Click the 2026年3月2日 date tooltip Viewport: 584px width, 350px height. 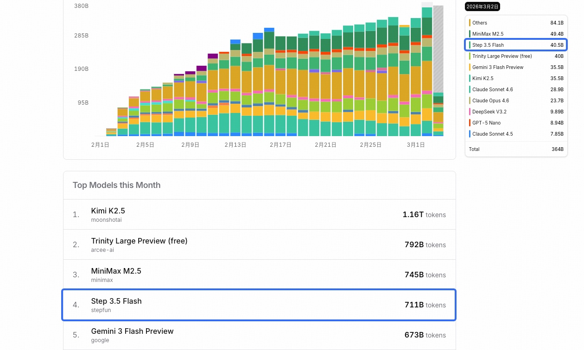coord(482,6)
